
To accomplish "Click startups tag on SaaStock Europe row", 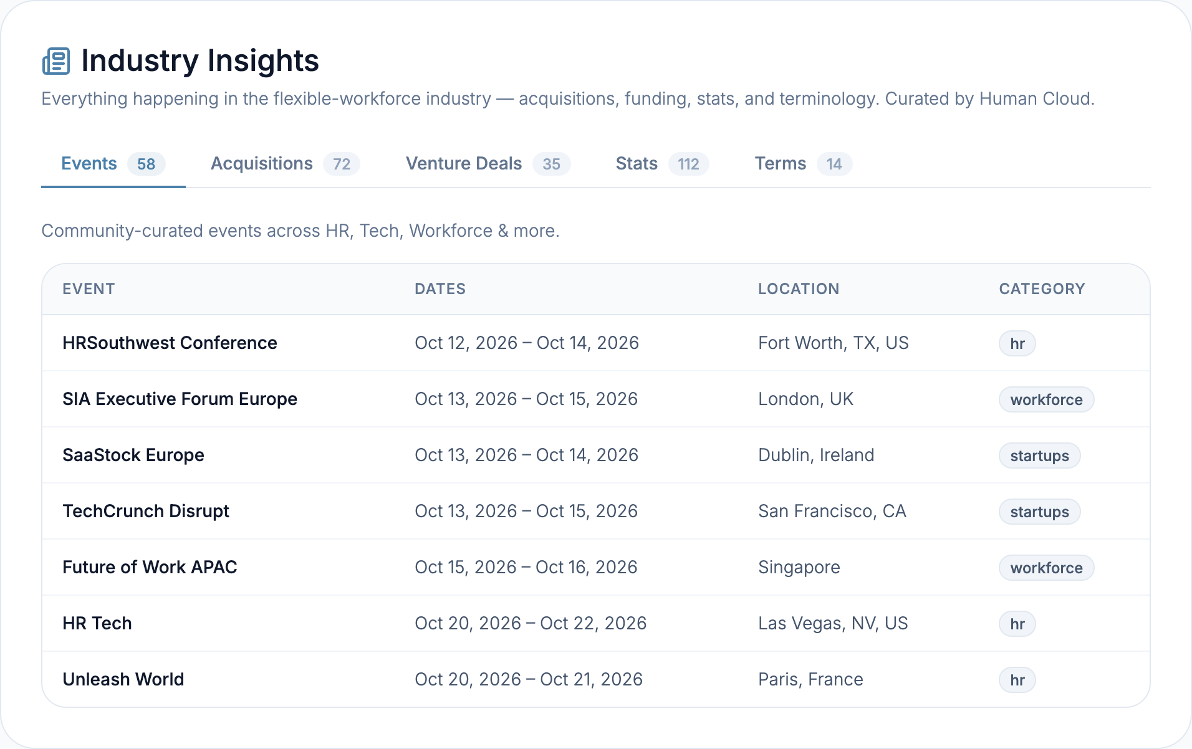I will pos(1039,456).
